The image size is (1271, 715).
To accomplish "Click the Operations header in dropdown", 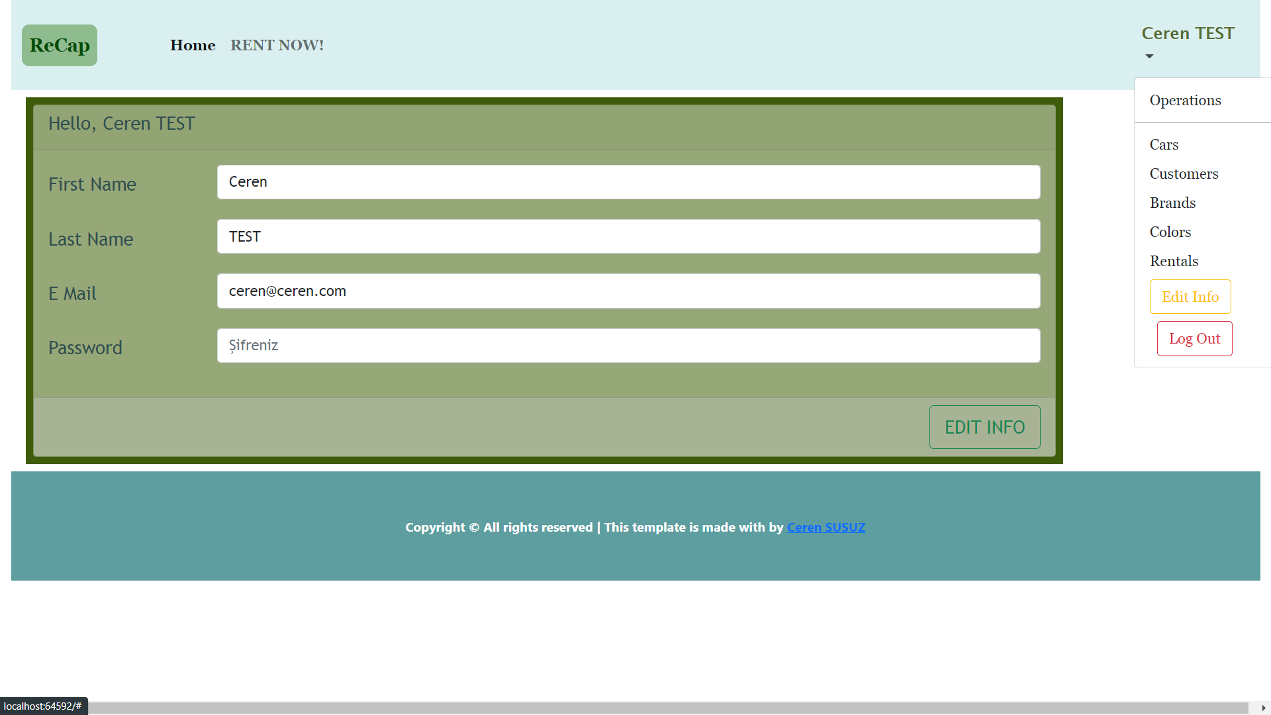I will click(x=1185, y=101).
